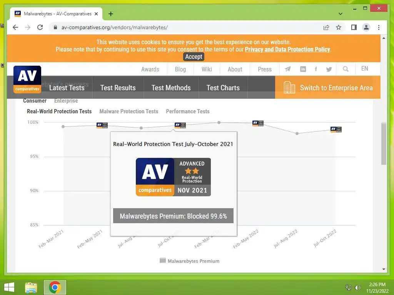Switch to Malware Protection Tests tab
Viewport: 394px width, 295px height.
coord(129,111)
